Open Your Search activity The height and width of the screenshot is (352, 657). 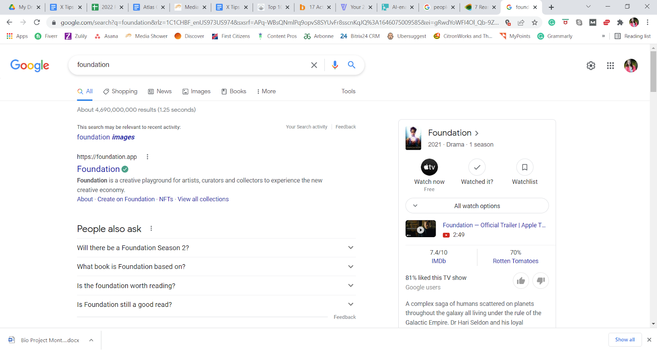tap(307, 127)
